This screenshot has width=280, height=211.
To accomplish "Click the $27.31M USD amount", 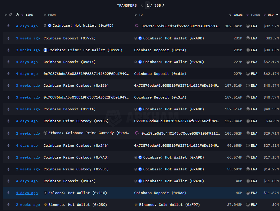I will coord(271,146).
